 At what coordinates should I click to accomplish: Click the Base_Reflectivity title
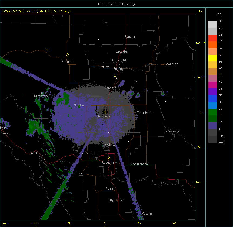coord(117,4)
